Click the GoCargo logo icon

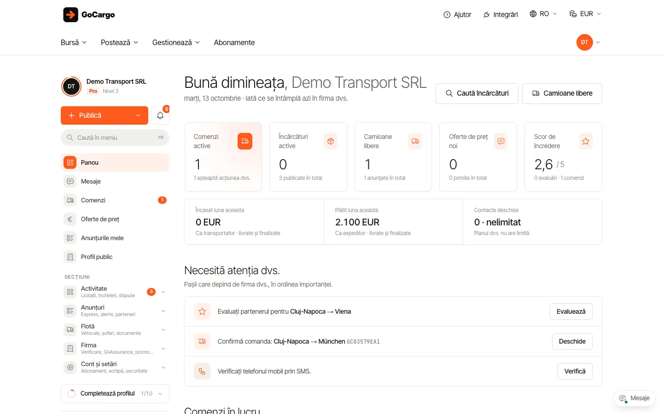coord(70,15)
